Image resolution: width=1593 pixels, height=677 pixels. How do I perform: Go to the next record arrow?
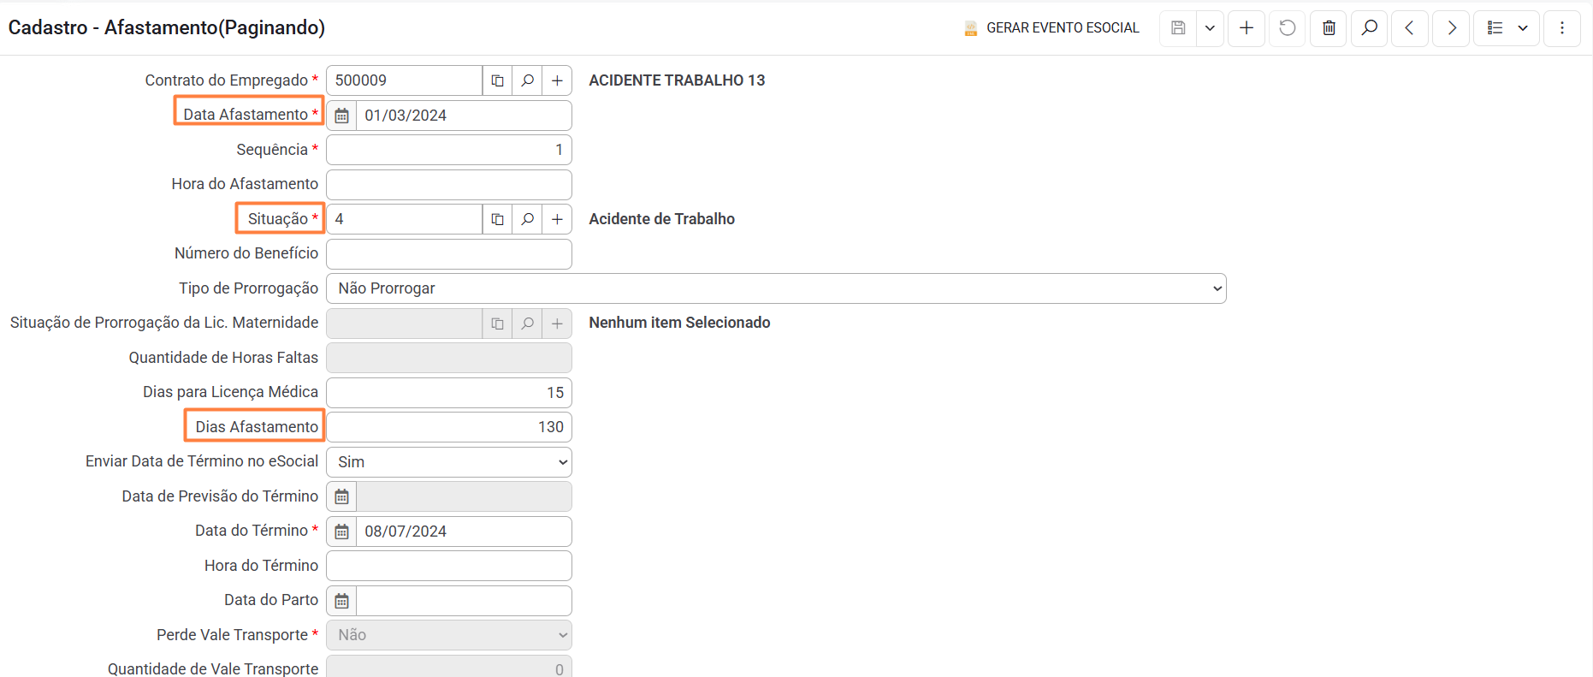point(1451,28)
